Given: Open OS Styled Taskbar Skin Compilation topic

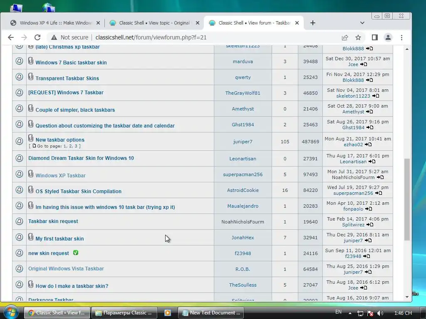Looking at the screenshot, I should (x=78, y=191).
